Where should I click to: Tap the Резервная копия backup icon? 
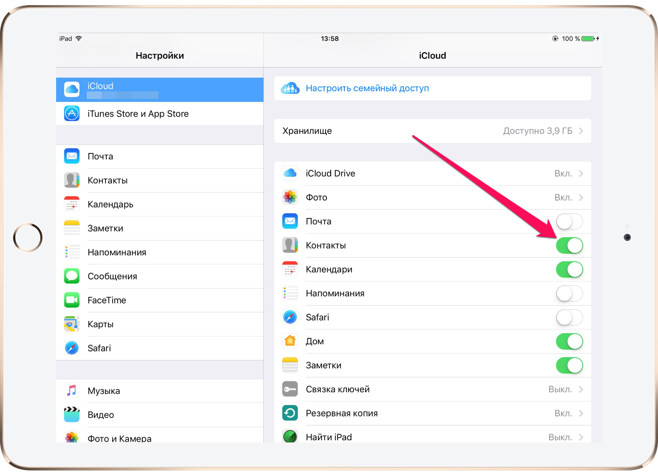[290, 413]
